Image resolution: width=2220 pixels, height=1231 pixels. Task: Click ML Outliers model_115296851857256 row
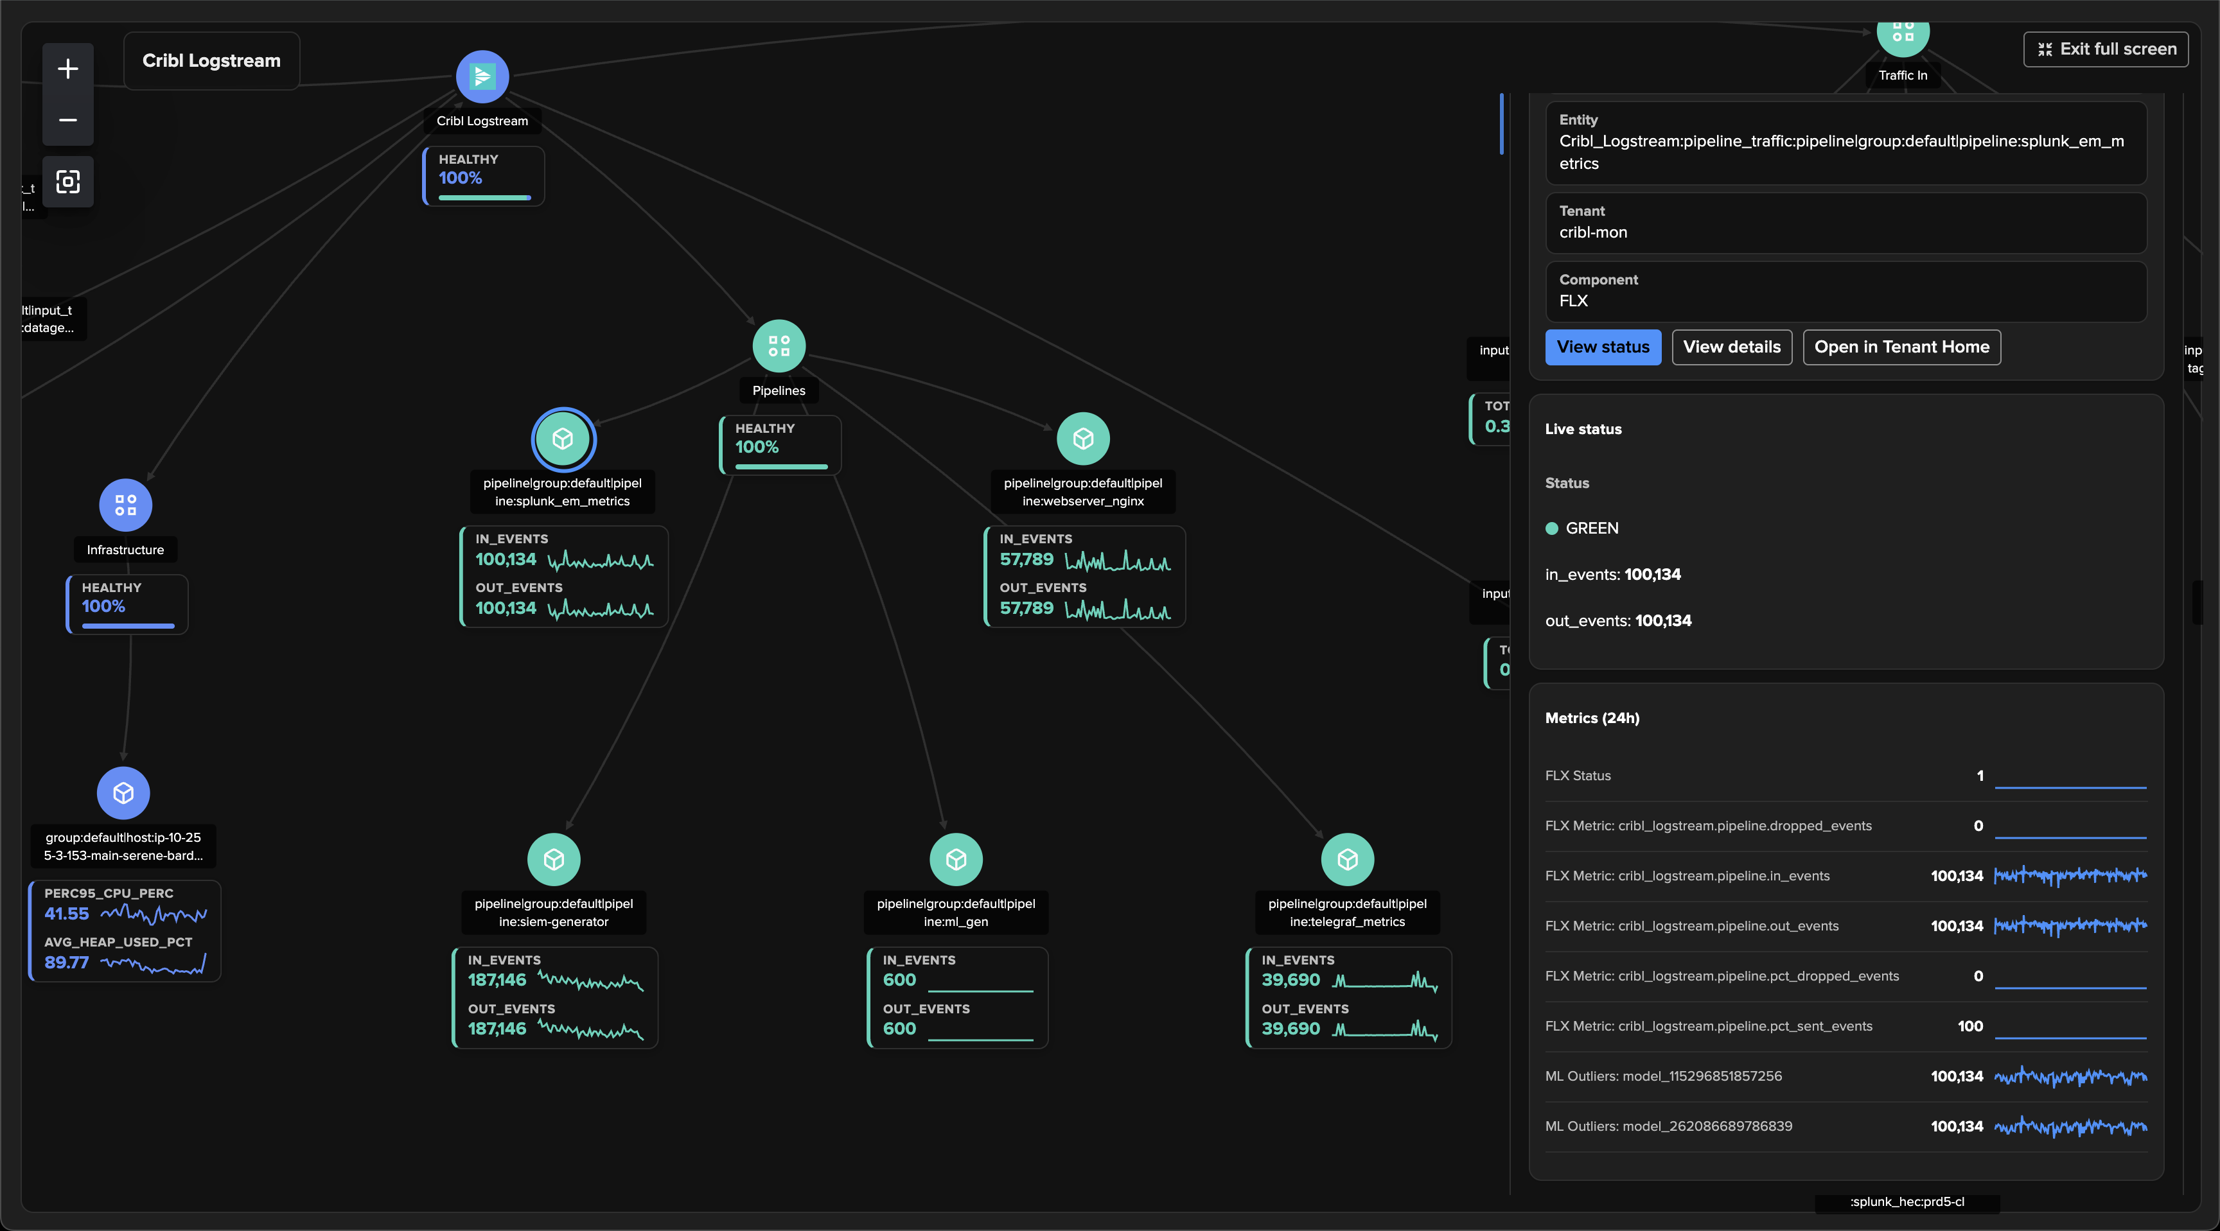1846,1076
